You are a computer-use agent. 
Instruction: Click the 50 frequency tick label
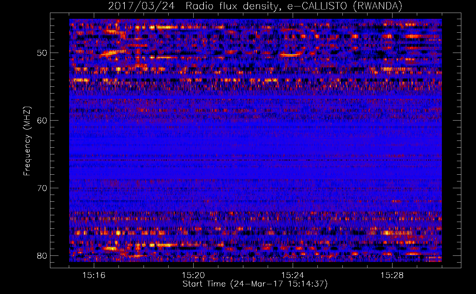[x=42, y=53]
